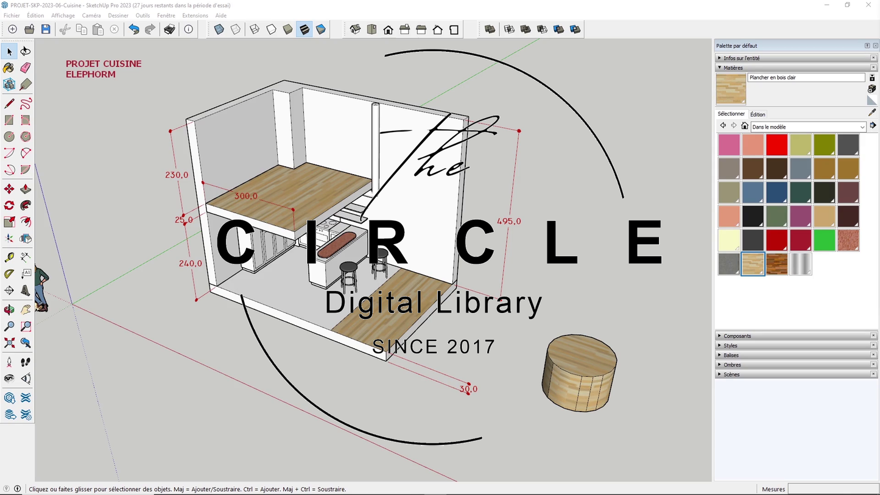Toggle X-ray face style
Viewport: 880px width, 495px height.
[x=219, y=29]
